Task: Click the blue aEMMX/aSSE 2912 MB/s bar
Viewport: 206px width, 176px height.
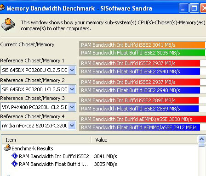Action: click(x=139, y=127)
